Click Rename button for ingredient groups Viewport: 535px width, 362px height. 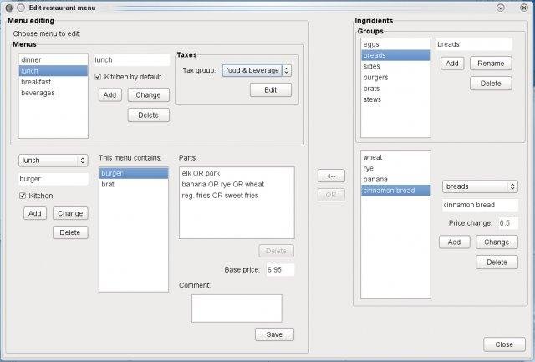pos(491,64)
